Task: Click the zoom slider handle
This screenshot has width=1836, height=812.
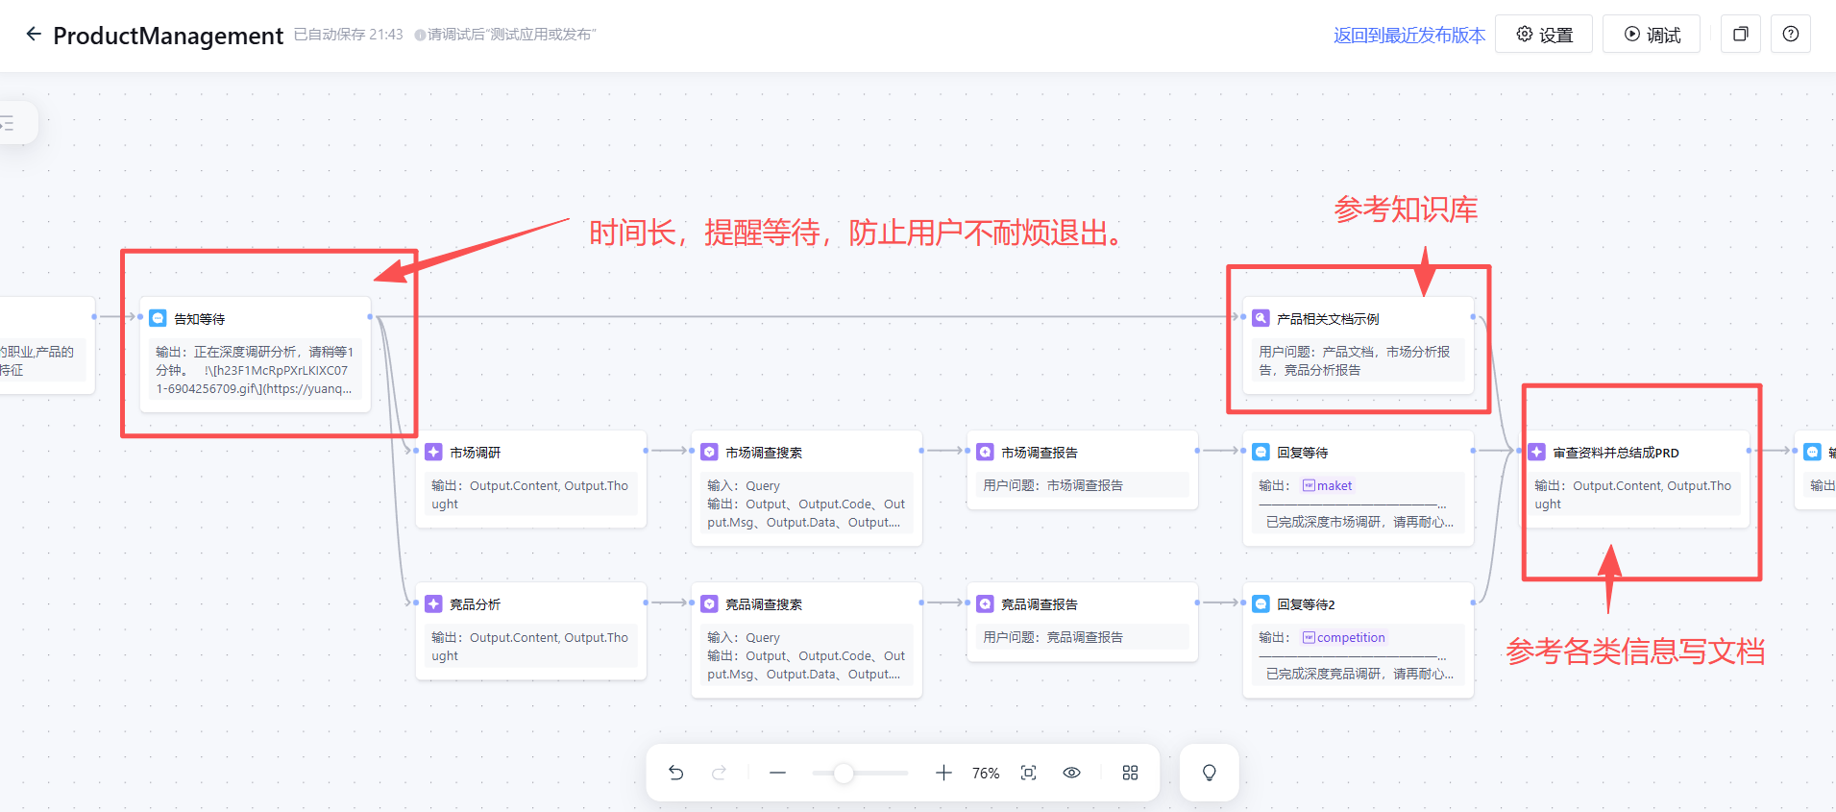Action: click(x=844, y=773)
